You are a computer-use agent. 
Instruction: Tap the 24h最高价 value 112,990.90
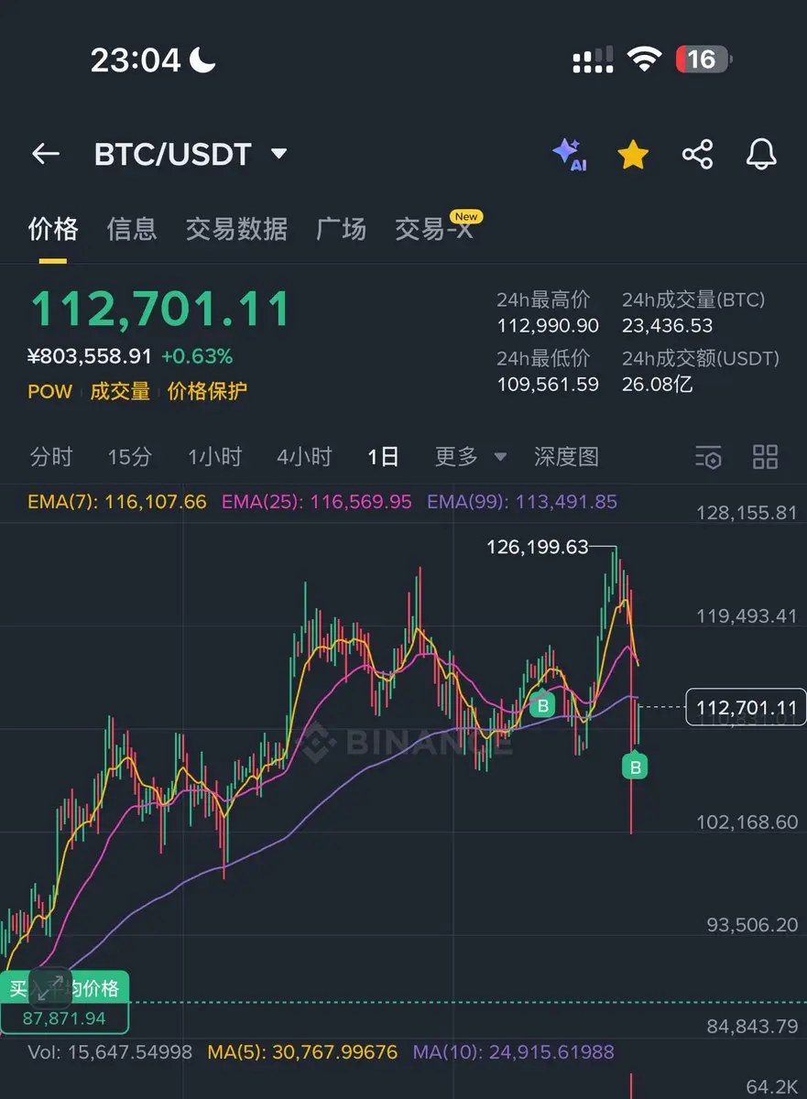coord(548,326)
